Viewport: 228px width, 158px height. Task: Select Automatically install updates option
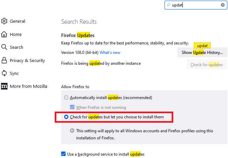(66, 98)
